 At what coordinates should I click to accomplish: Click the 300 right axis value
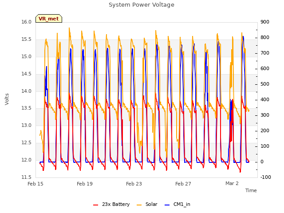(x=265, y=115)
